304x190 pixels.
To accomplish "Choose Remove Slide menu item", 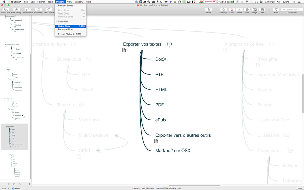I will coord(71,29).
